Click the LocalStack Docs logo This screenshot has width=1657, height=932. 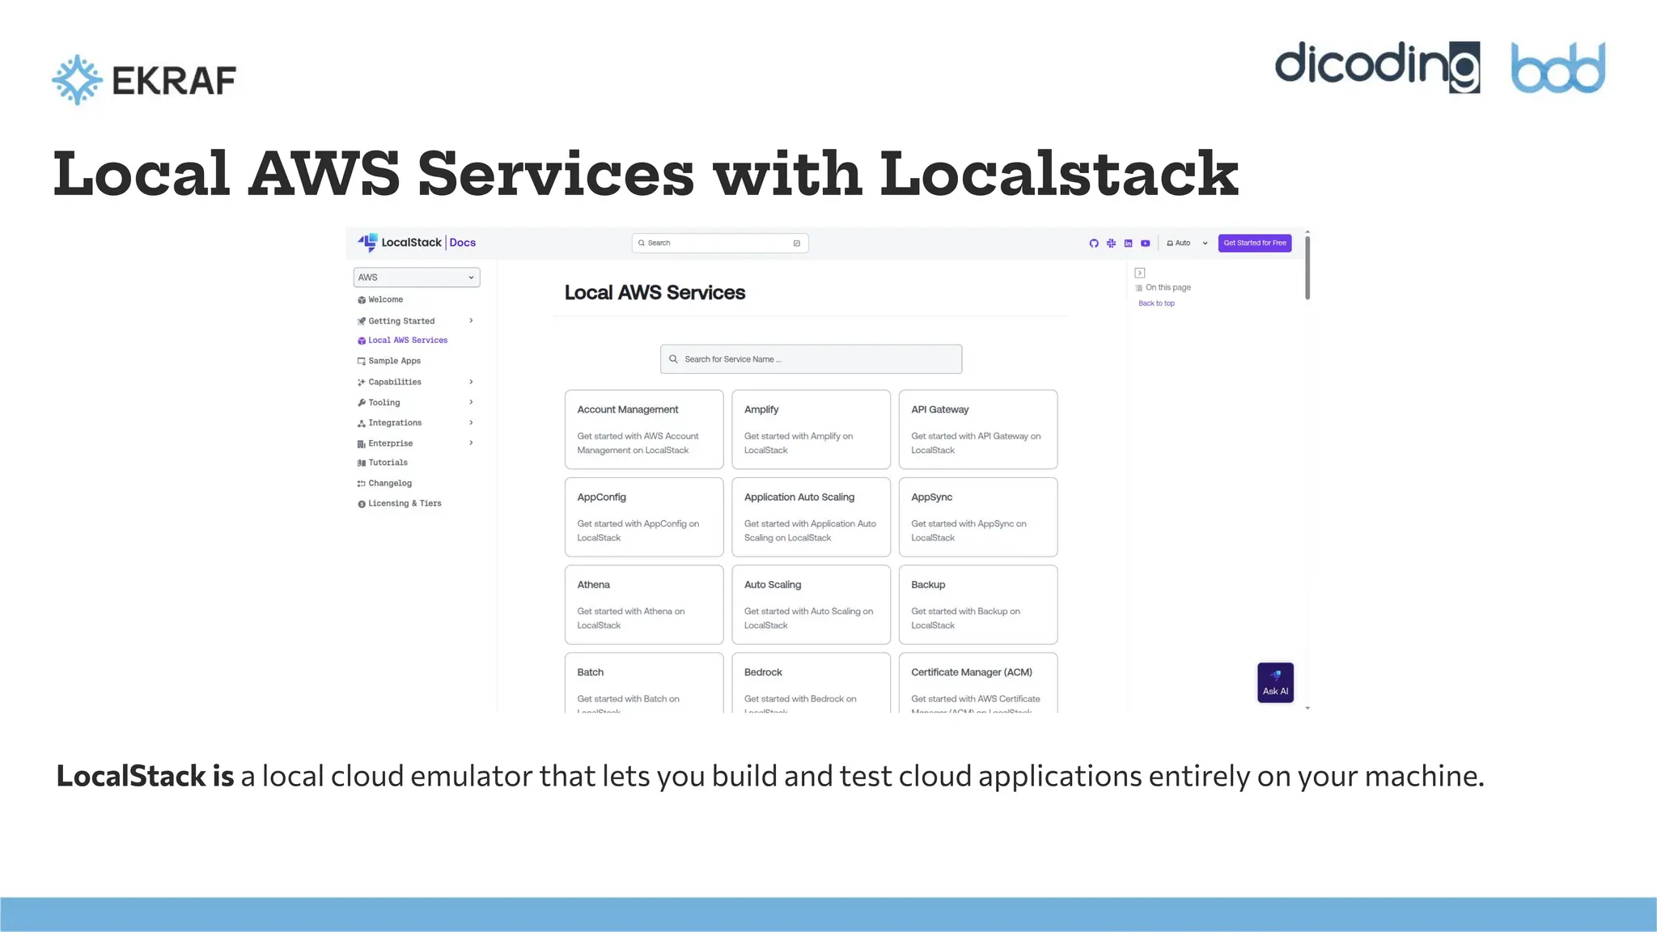[x=417, y=243]
